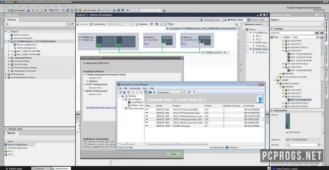Select the PLCSIM Advanced license row
329x170 pixels.
(204, 126)
